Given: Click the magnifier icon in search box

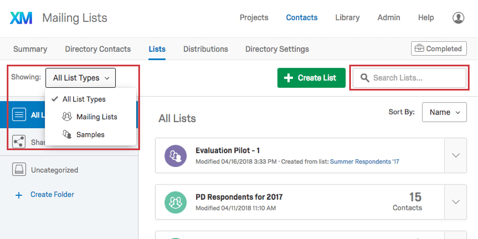Looking at the screenshot, I should click(x=364, y=78).
